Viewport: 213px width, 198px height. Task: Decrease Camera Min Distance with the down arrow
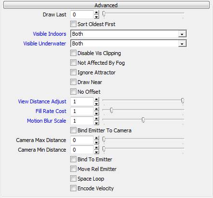tap(97, 152)
